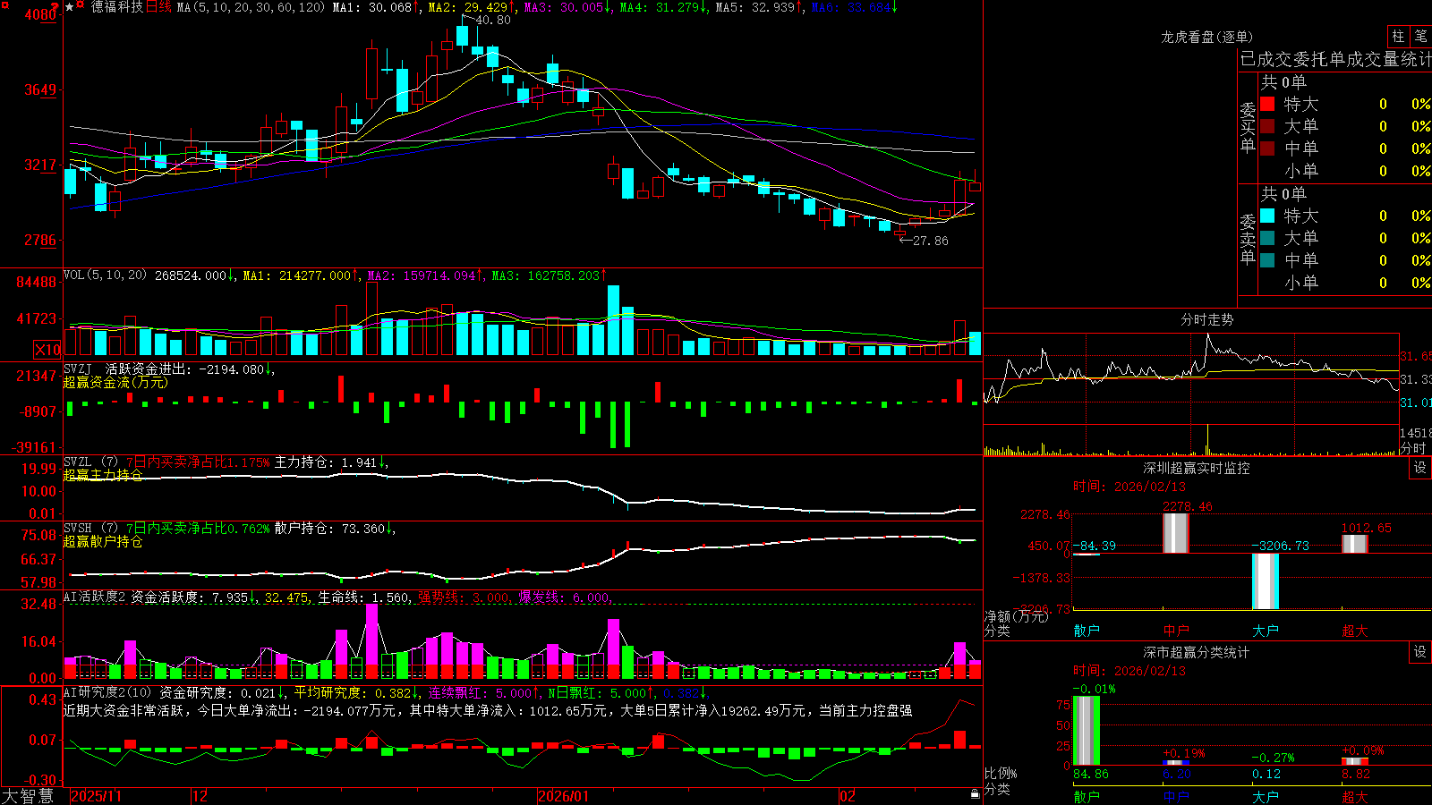The width and height of the screenshot is (1432, 805).
Task: Click the 已成交委托单成交量统计 header
Action: [x=1335, y=59]
